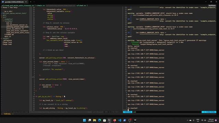
Task: Open read_and_write_variables file in tree
Action: click(x=17, y=31)
